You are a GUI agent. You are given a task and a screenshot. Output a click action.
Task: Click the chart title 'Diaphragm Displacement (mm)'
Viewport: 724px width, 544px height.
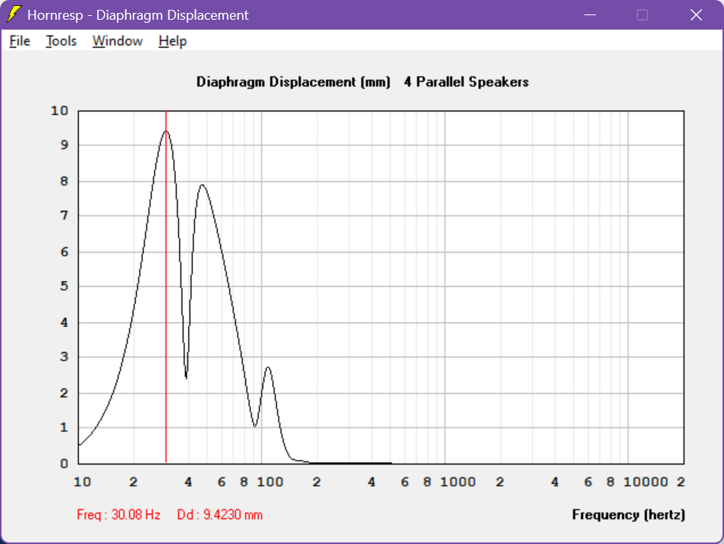tap(293, 82)
